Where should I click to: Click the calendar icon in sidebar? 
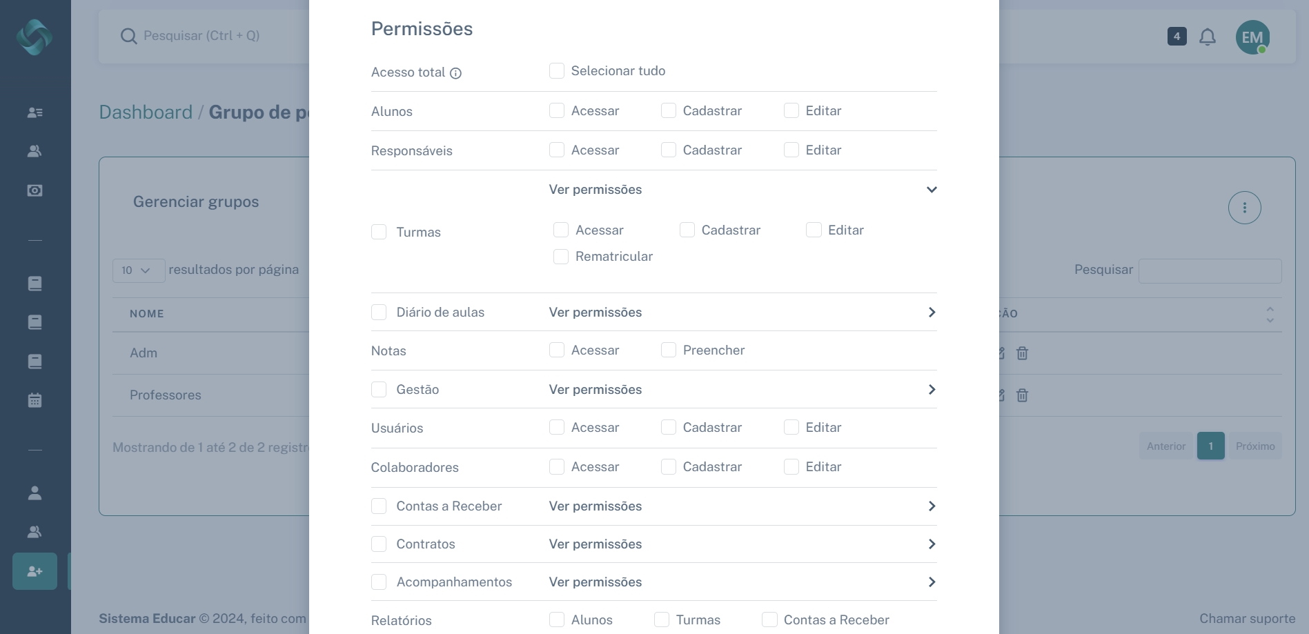click(x=35, y=400)
